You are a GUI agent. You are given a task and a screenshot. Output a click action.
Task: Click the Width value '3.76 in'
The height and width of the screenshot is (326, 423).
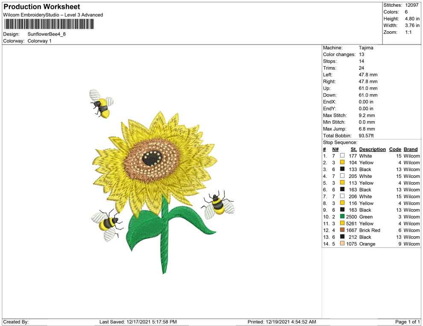click(412, 25)
